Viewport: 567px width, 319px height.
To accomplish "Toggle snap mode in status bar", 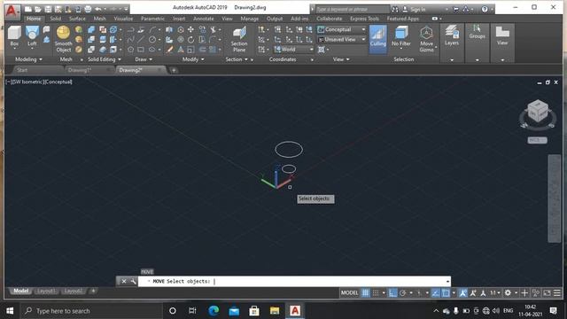I will tap(376, 293).
